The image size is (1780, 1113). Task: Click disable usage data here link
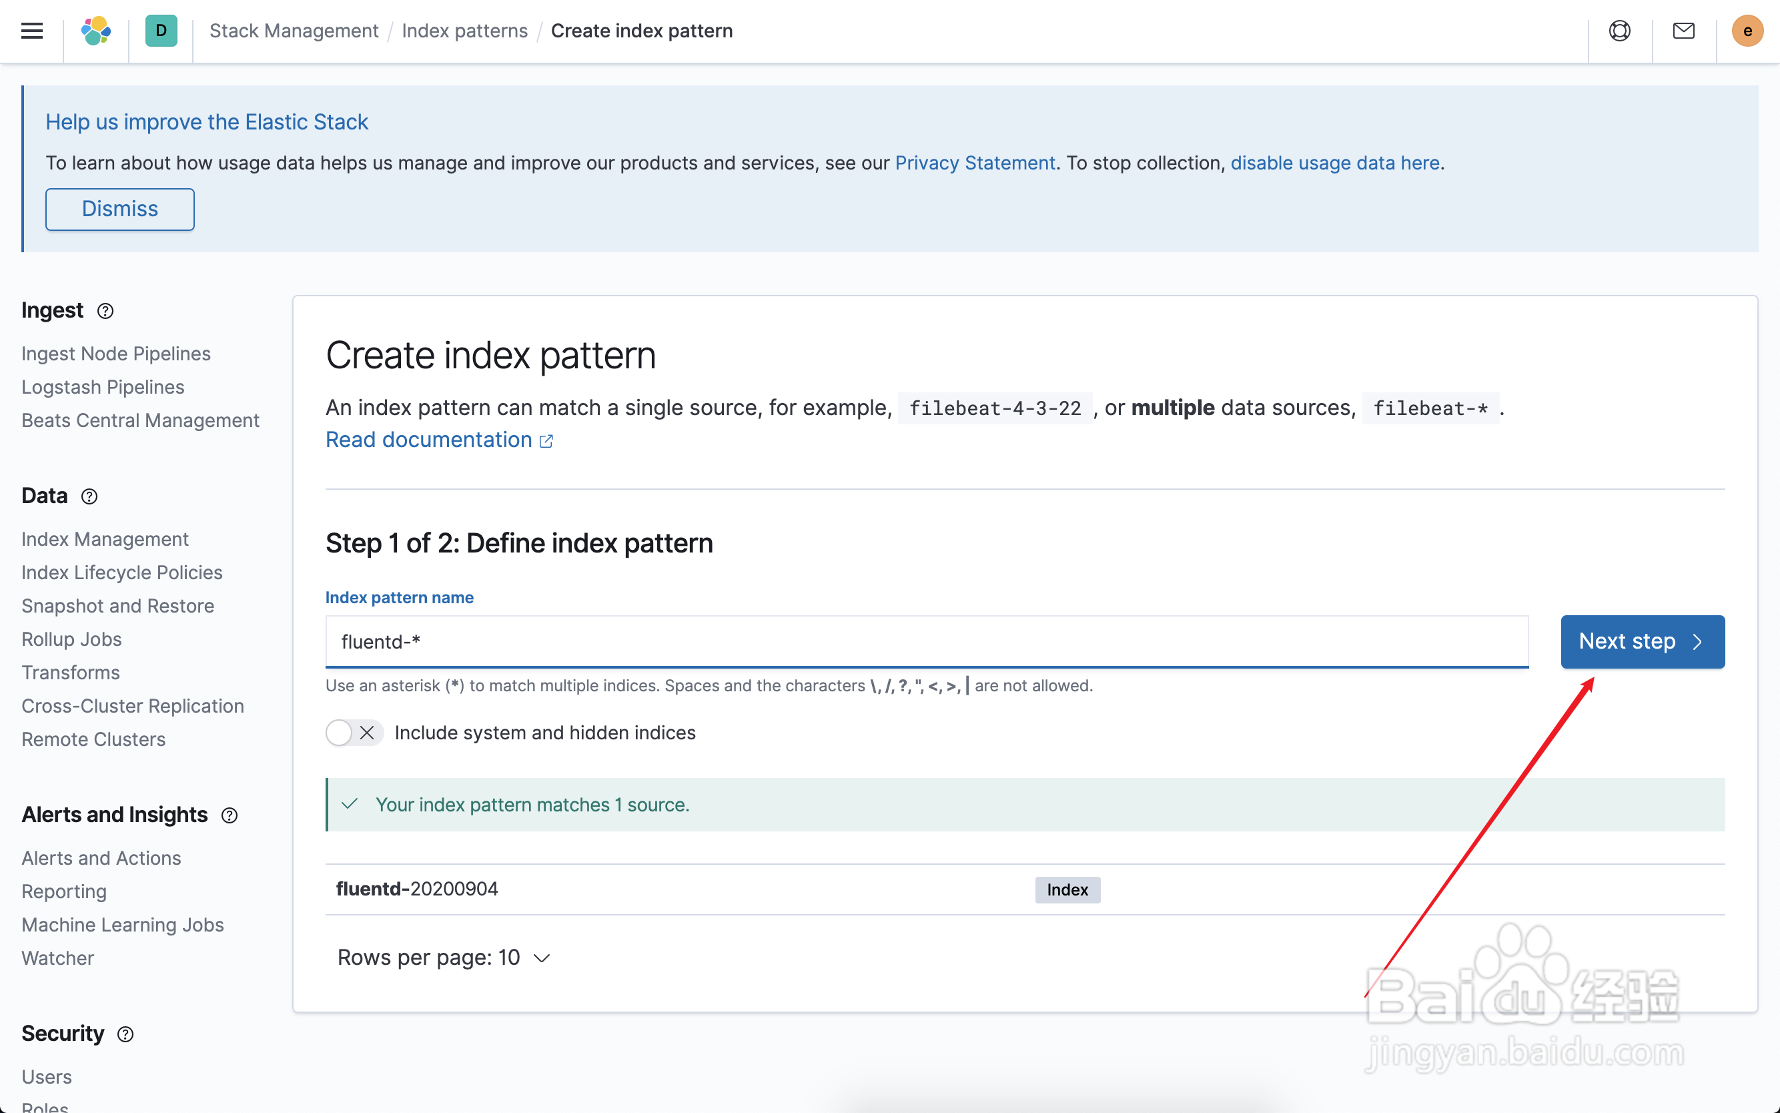[x=1335, y=163]
